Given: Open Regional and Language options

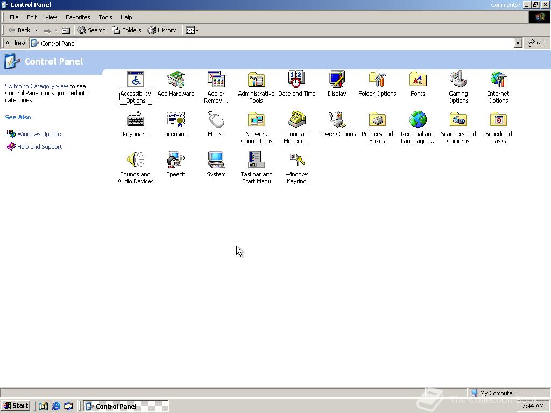Looking at the screenshot, I should tap(418, 128).
